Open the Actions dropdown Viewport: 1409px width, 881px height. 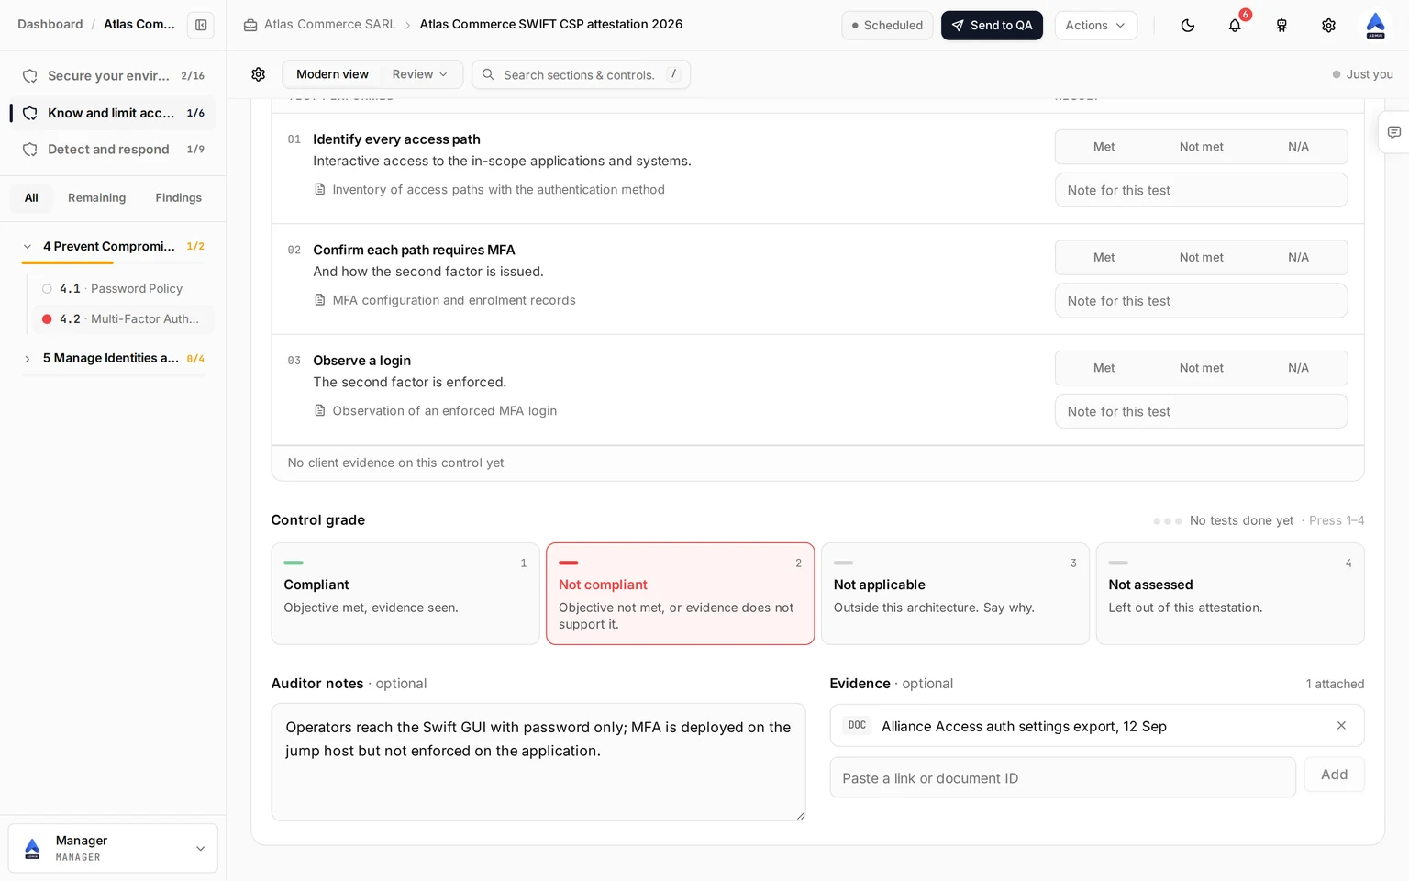tap(1095, 26)
